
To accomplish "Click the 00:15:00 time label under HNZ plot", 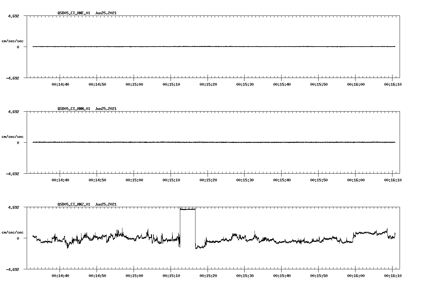I will (x=134, y=276).
